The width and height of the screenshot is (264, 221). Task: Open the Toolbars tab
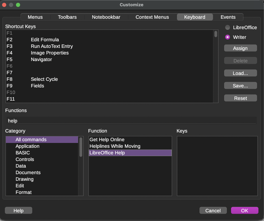point(67,17)
